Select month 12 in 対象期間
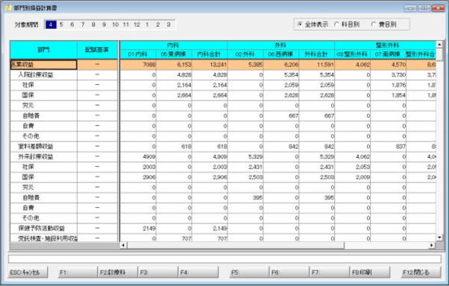Viewport: 449px width, 286px height. pos(137,25)
